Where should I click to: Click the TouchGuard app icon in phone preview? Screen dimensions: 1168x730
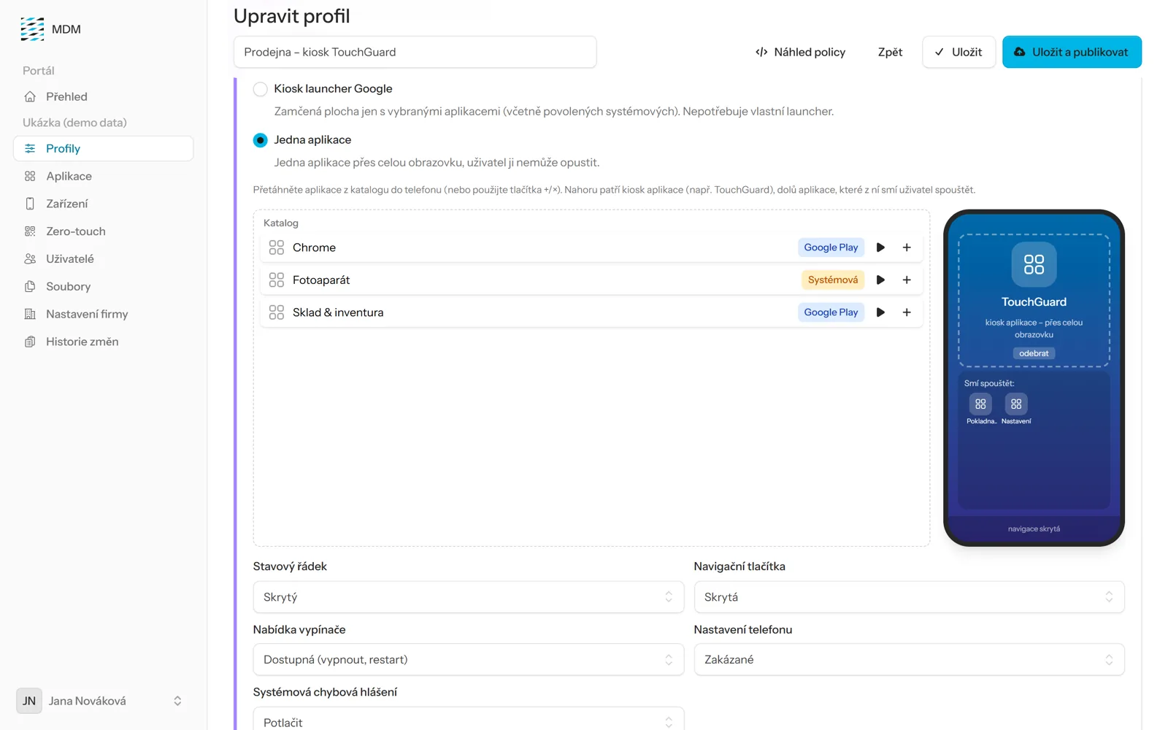tap(1034, 264)
